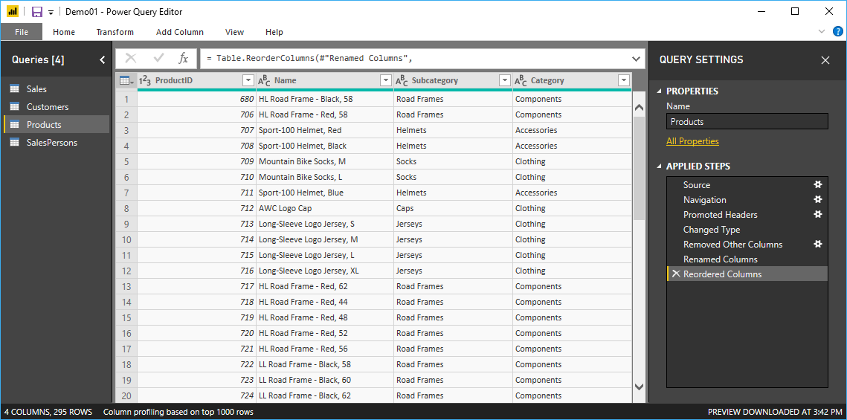Screen dimensions: 847x420
Task: Click the Name column data type icon
Action: (x=264, y=80)
